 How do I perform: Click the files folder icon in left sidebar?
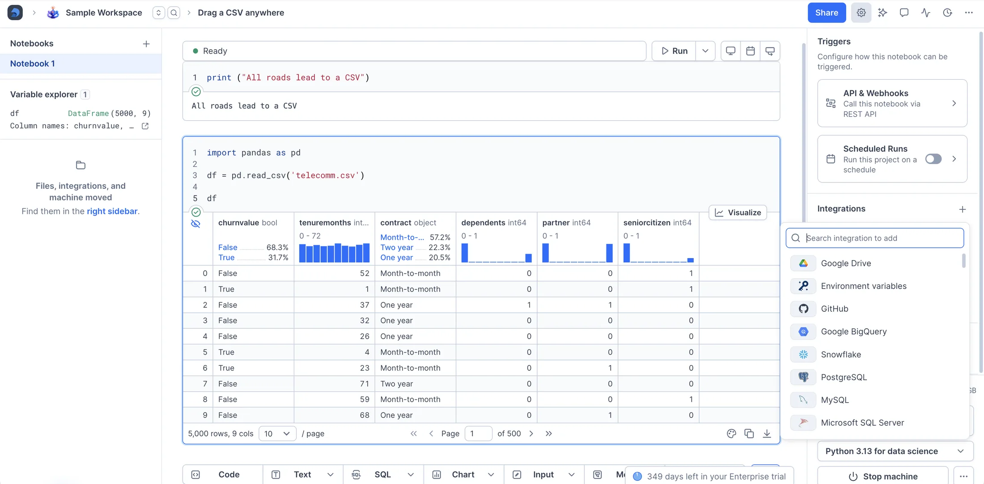point(81,165)
